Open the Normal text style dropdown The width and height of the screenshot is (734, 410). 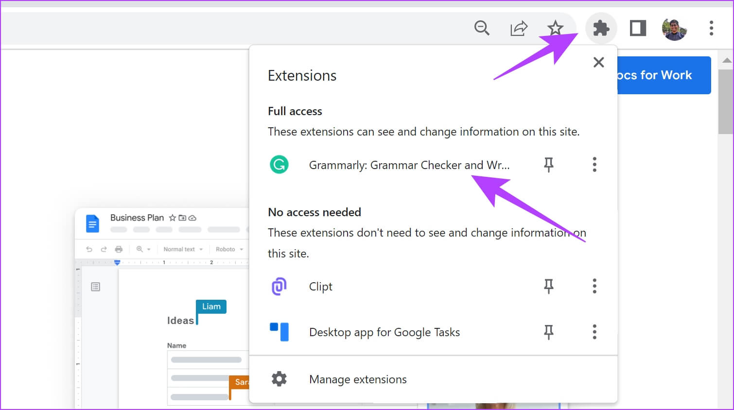pos(183,249)
